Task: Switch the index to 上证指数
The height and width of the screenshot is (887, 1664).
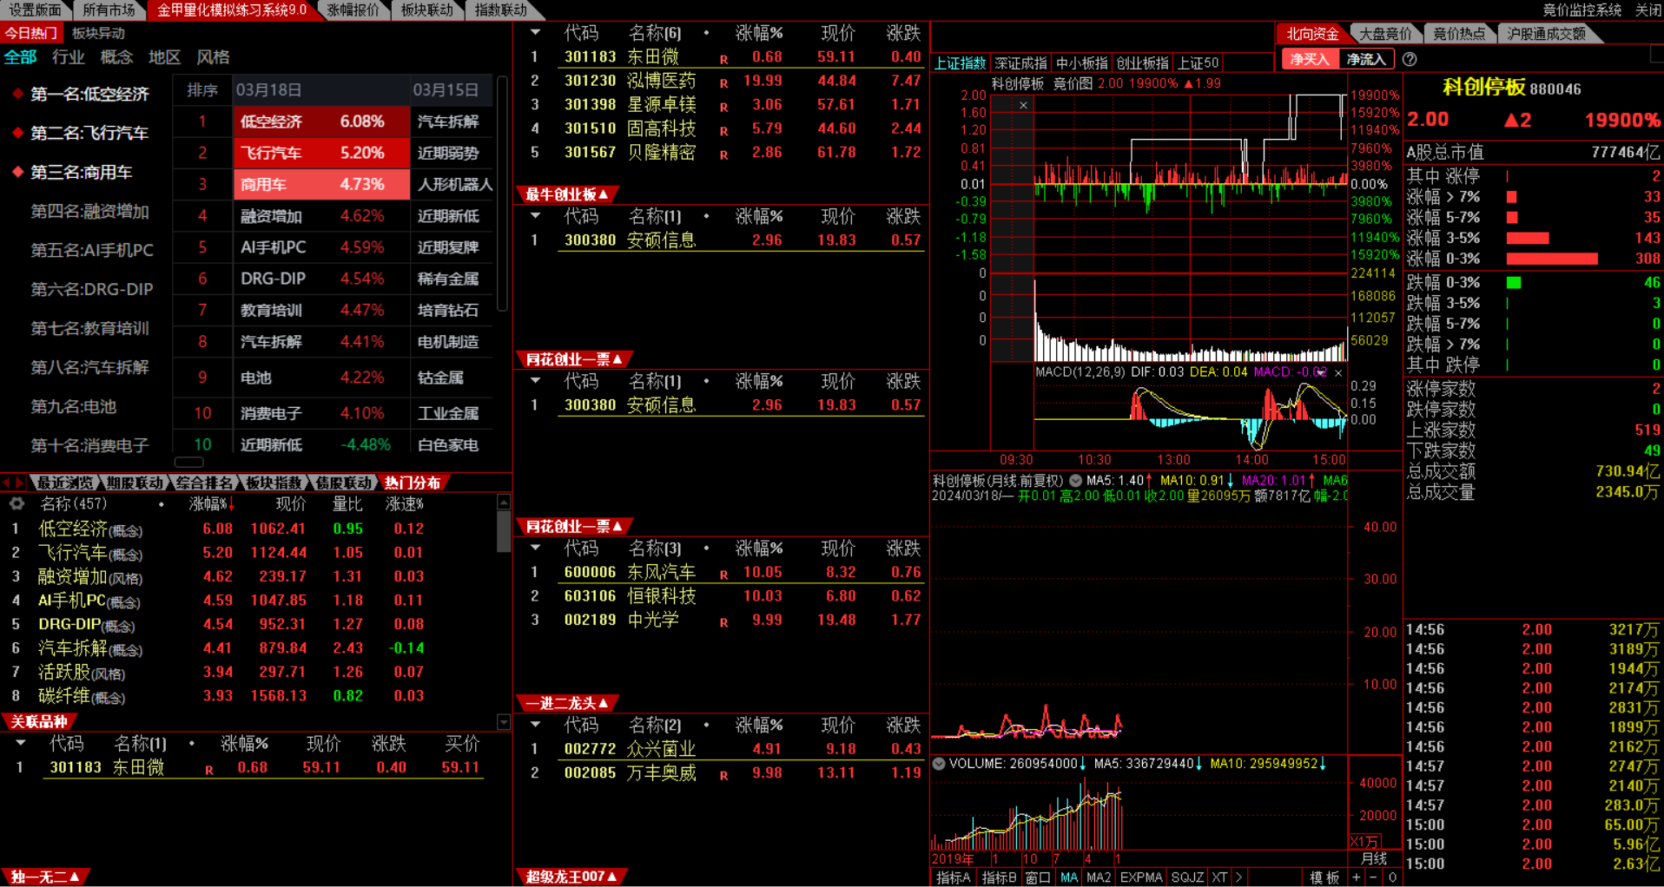Action: coord(961,63)
